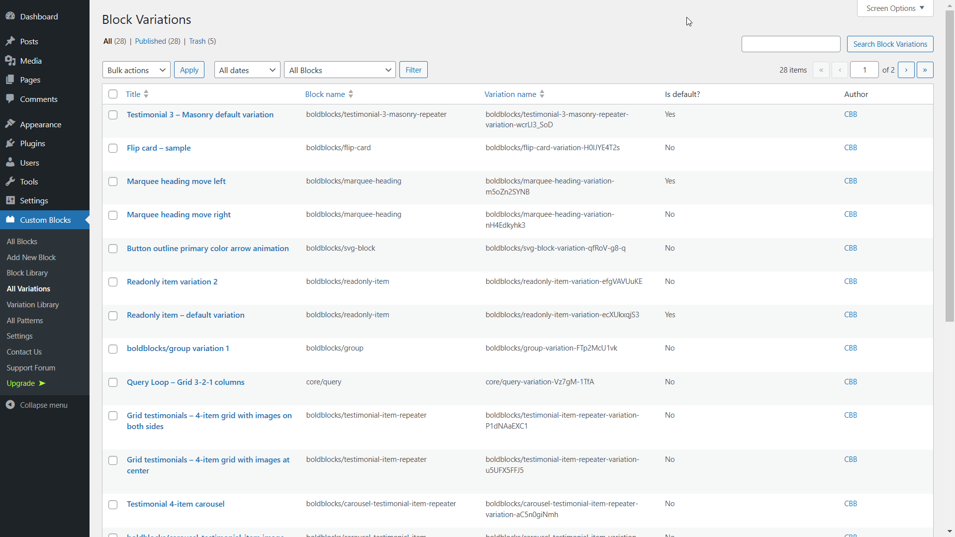Screen dimensions: 955x537
Task: Open Testimonial 4-item carousel variation
Action: tap(176, 504)
